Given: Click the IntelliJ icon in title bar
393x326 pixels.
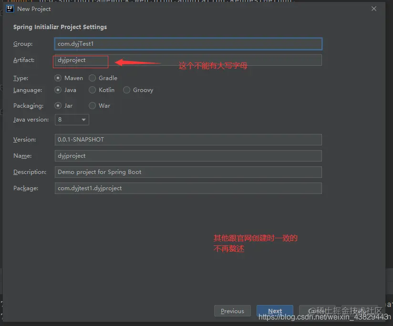Looking at the screenshot, I should 10,9.
